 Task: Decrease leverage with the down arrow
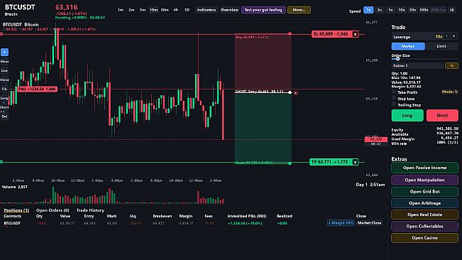(447, 36)
